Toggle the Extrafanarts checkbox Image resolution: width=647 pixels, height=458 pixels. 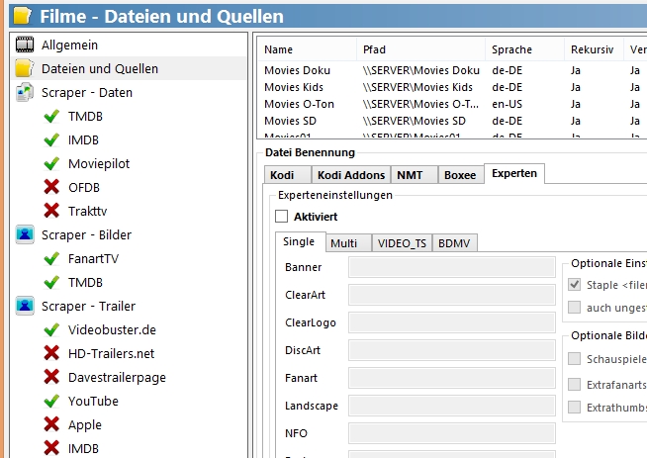pos(574,384)
